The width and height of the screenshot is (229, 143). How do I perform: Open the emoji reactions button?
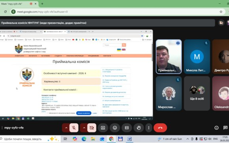(115, 128)
